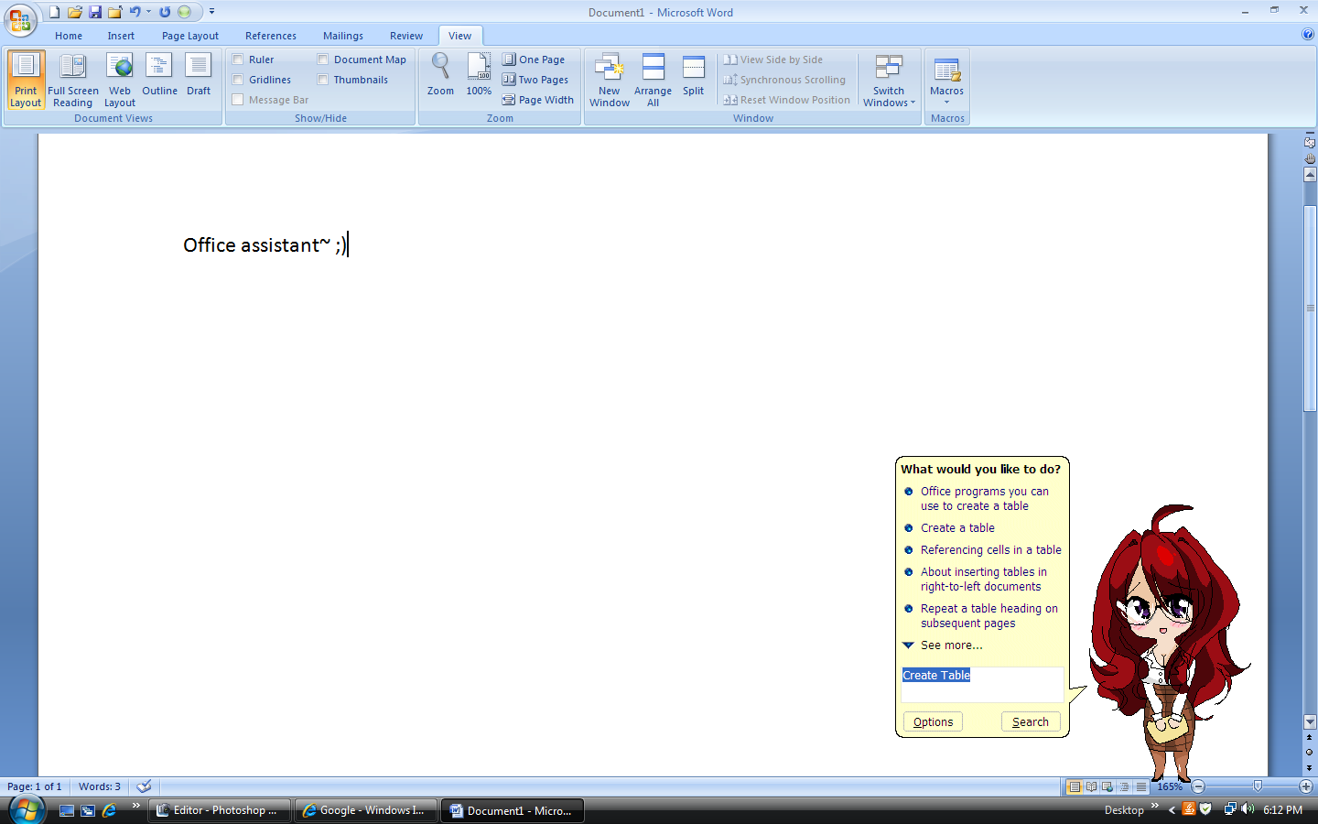The width and height of the screenshot is (1318, 824).
Task: Switch to Full Screen Reading view
Action: (x=73, y=81)
